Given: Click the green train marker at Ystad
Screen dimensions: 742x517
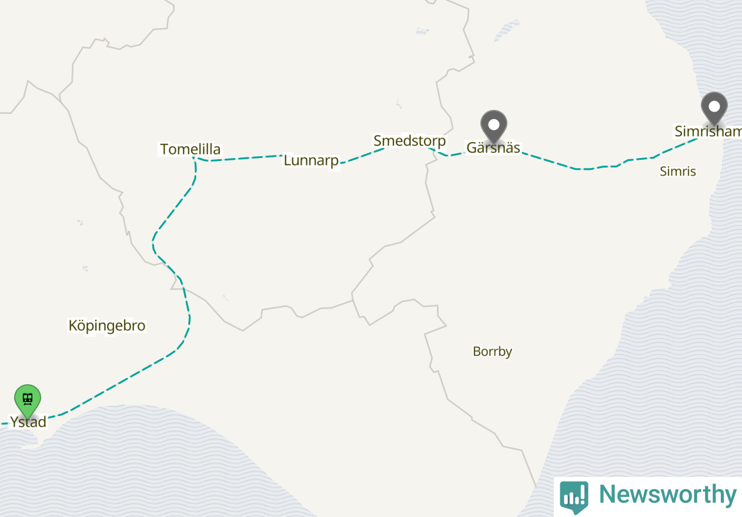Looking at the screenshot, I should point(28,401).
